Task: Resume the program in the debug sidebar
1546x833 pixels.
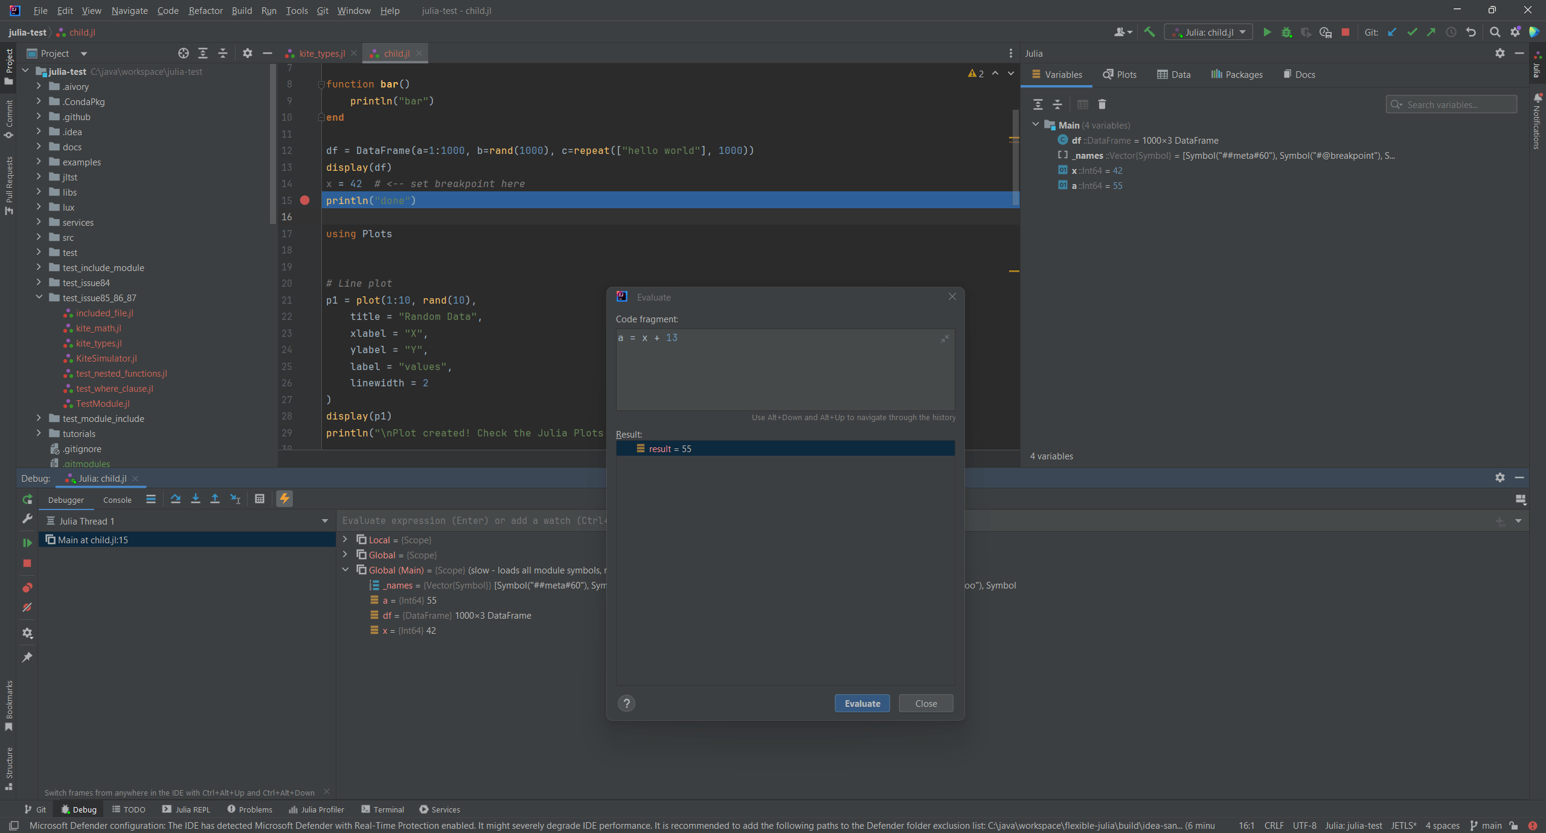Action: point(27,543)
